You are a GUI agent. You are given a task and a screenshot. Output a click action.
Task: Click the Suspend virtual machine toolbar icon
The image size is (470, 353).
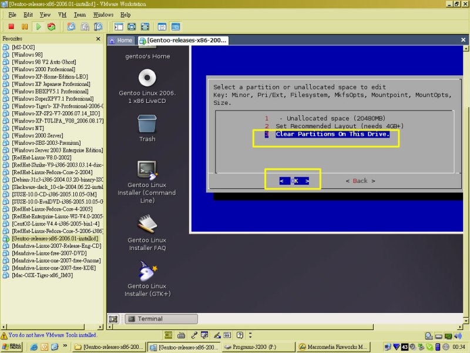click(x=25, y=26)
